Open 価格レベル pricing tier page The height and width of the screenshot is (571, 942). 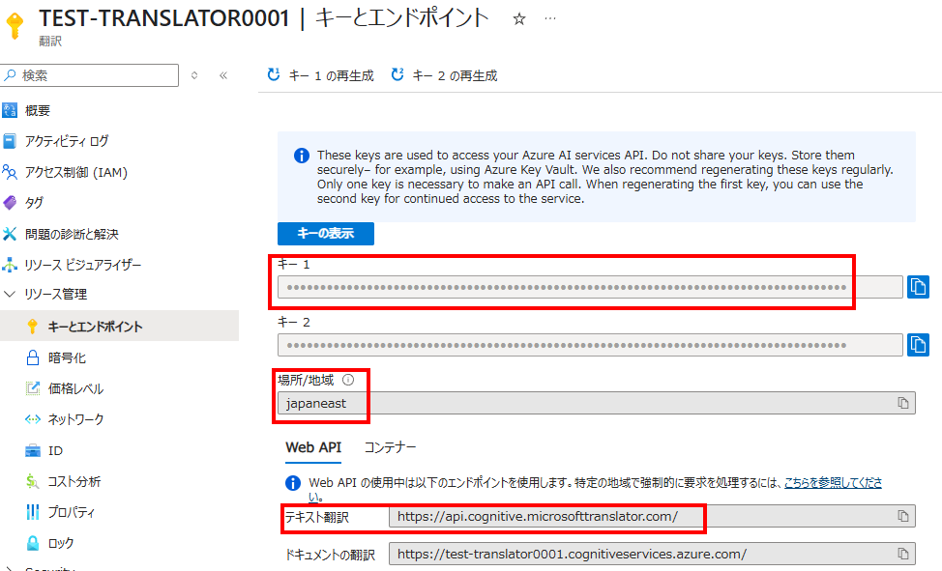tap(75, 388)
